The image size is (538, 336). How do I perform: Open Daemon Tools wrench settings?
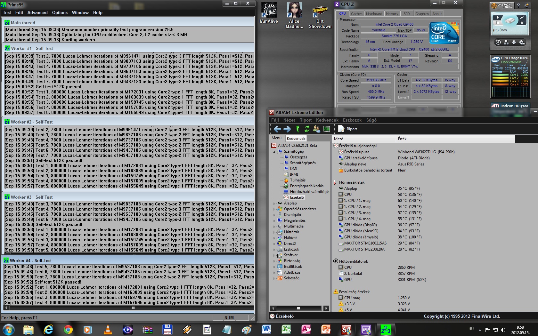click(522, 17)
